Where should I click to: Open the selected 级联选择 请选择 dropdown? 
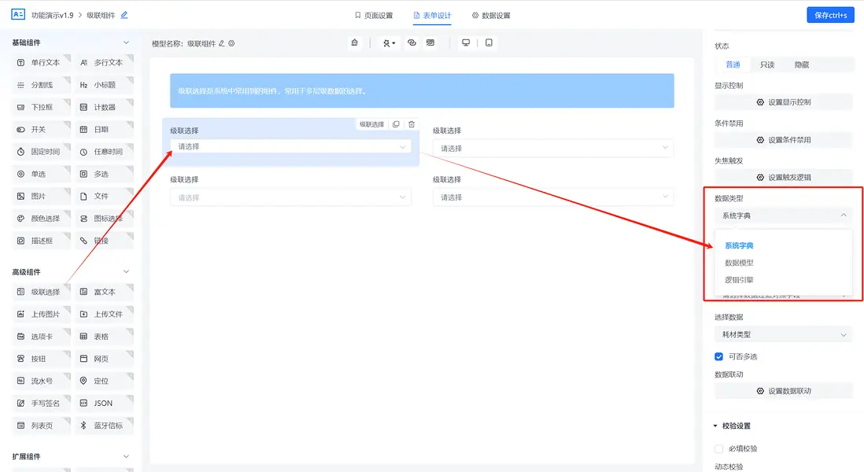(x=290, y=146)
